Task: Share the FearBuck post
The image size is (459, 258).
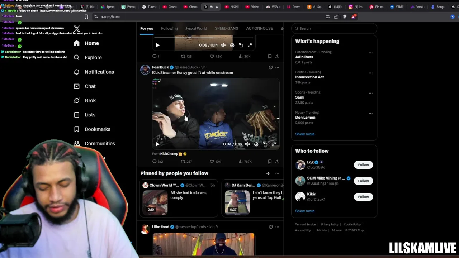Action: (277, 162)
